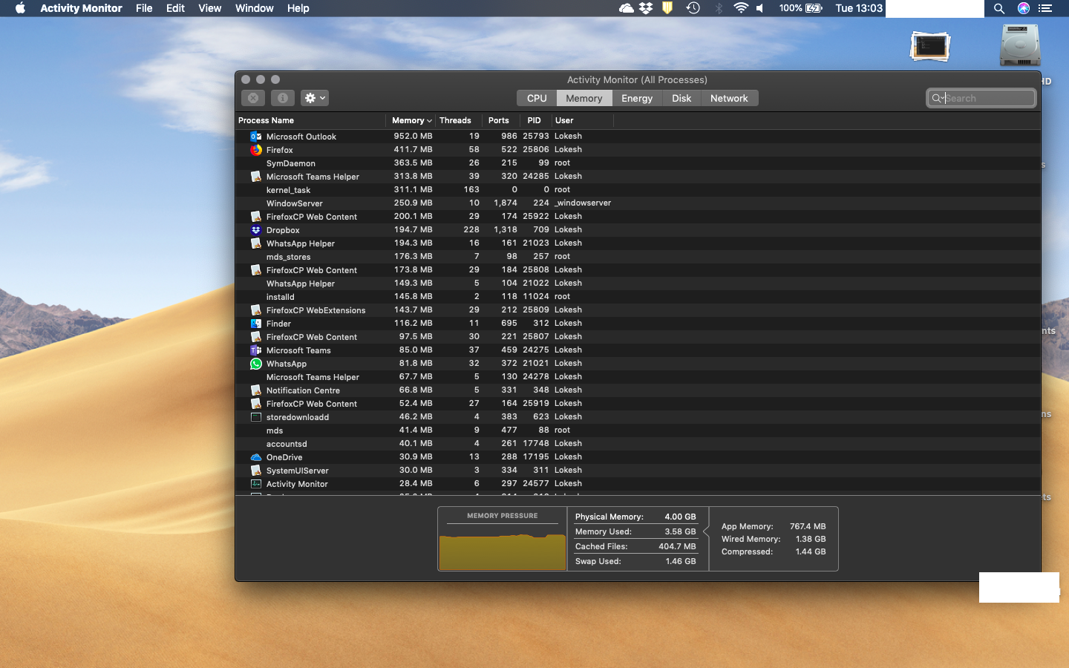
Task: Click the Dropbox process icon in list
Action: click(256, 230)
